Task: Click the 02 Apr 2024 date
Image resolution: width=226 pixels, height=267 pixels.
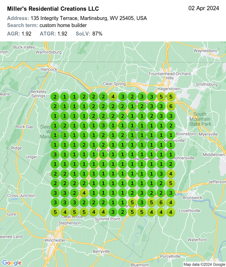Action: pos(204,8)
